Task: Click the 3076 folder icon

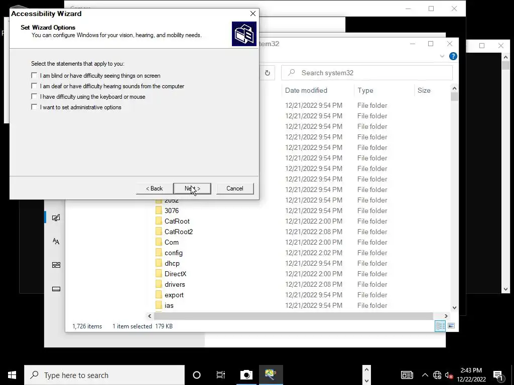Action: (x=159, y=210)
